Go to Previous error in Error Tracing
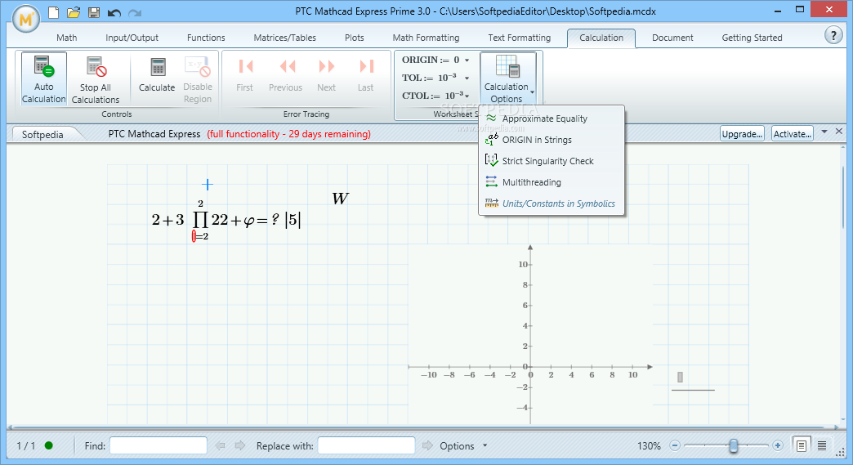The width and height of the screenshot is (853, 465). (286, 74)
